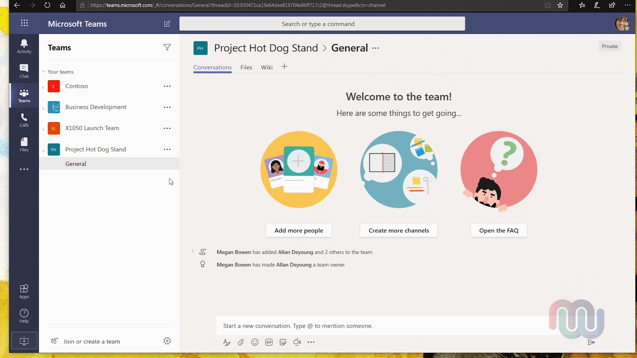
Task: Bookmark page with the star icon
Action: (560, 5)
